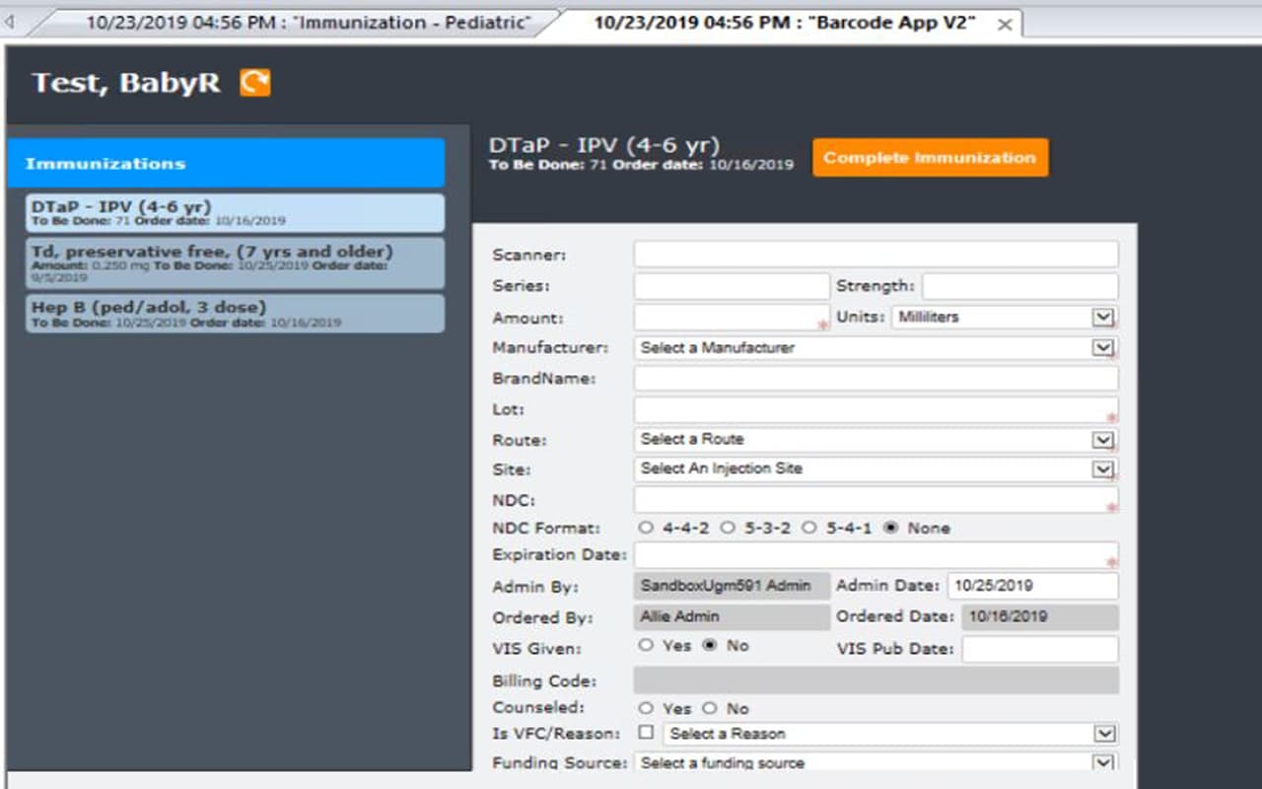Close the Barcode App V2 tab
This screenshot has width=1262, height=789.
pos(1004,23)
